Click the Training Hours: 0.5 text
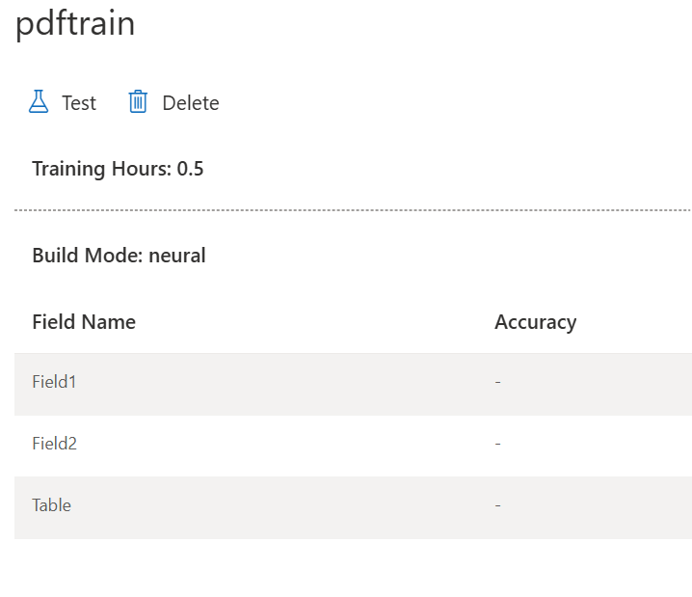Screen dimensions: 692x597 (x=118, y=169)
